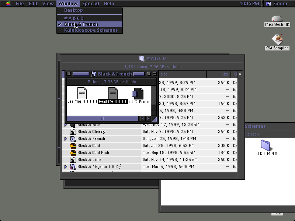
Task: Click the folder icon in #ABCD title bar
Action: pyautogui.click(x=142, y=59)
